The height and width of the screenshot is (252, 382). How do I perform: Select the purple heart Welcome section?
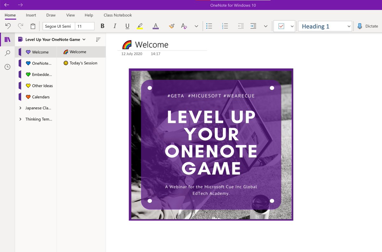(36, 52)
